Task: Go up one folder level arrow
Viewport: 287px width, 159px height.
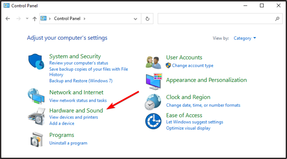Action: (x=34, y=19)
